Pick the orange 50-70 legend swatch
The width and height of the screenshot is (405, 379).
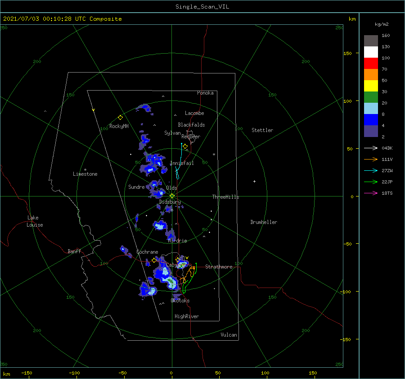click(371, 75)
